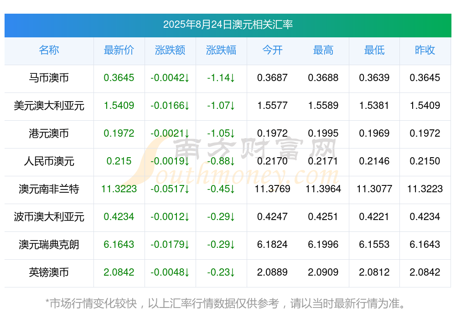Select the 最低 column header
Image resolution: width=456 pixels, height=318 pixels.
pyautogui.click(x=374, y=50)
